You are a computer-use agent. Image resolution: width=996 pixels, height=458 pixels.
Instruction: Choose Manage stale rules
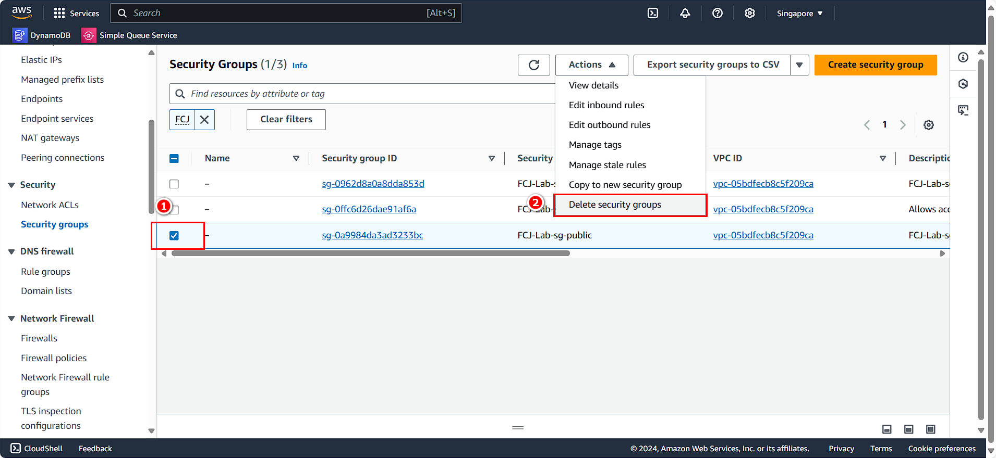pos(630,165)
